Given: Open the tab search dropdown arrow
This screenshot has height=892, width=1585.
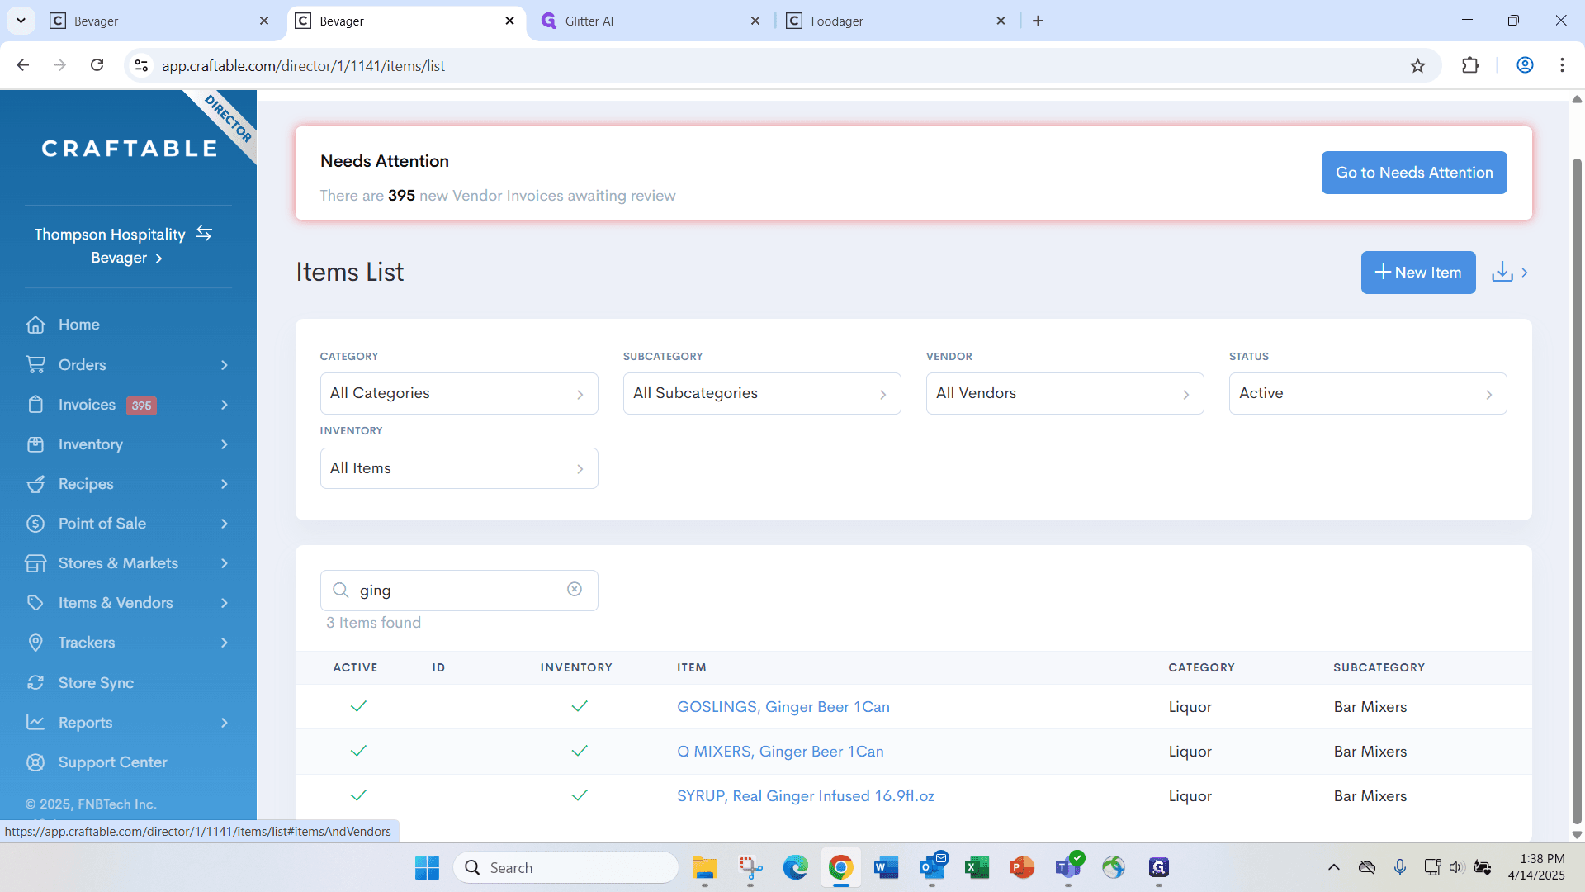Looking at the screenshot, I should (x=21, y=21).
